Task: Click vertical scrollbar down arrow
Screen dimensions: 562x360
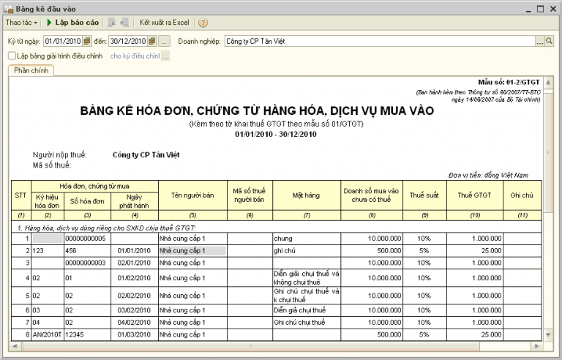Action: click(x=548, y=334)
